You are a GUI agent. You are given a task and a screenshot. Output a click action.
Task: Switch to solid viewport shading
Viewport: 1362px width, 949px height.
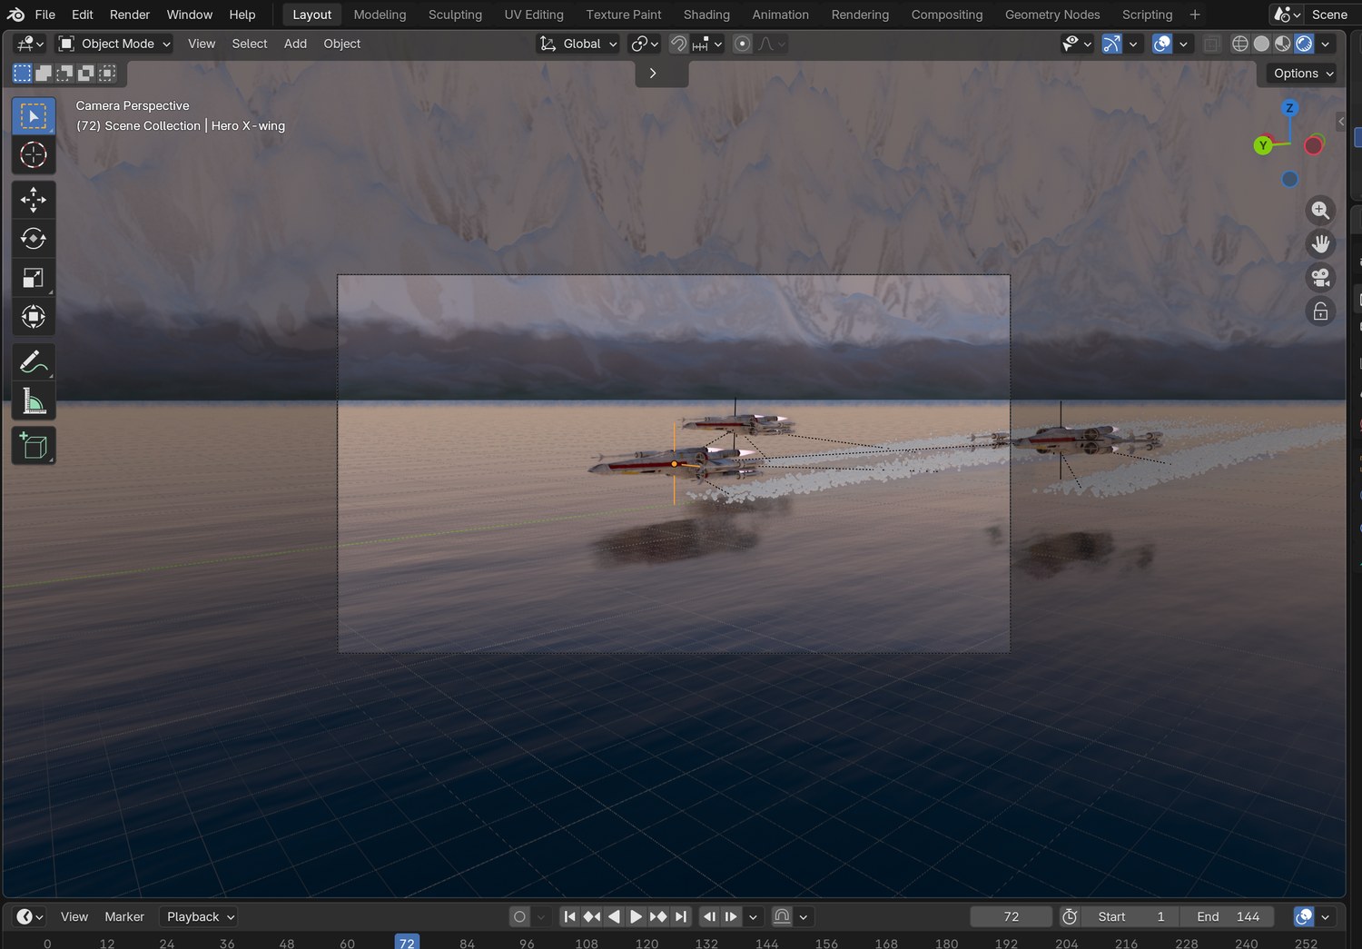1261,44
